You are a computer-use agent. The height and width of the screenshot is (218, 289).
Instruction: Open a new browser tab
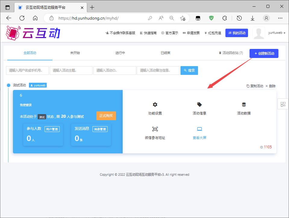point(92,7)
